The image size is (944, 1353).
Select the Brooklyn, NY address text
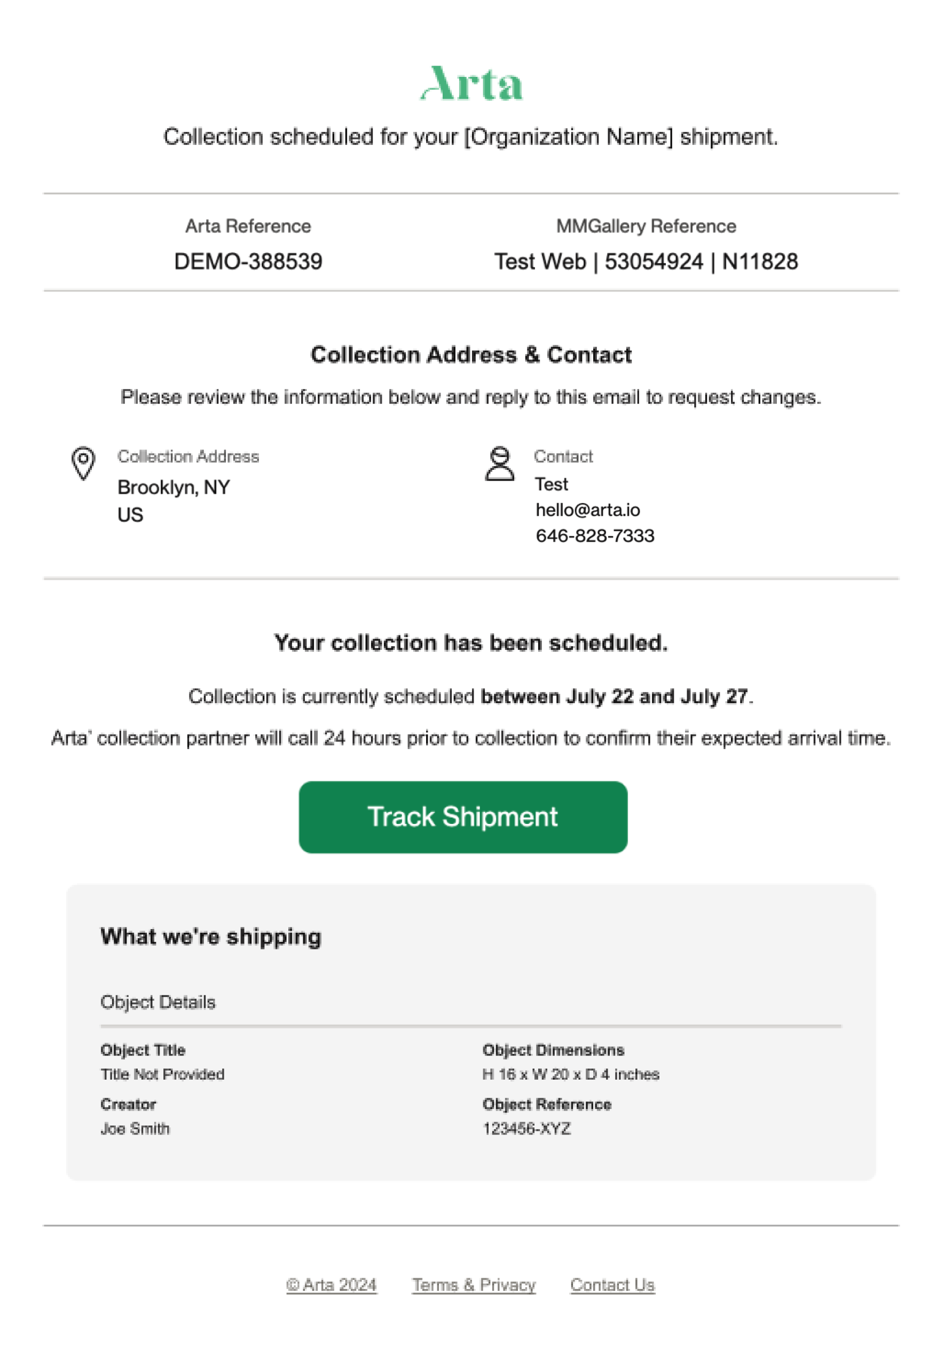pos(173,487)
